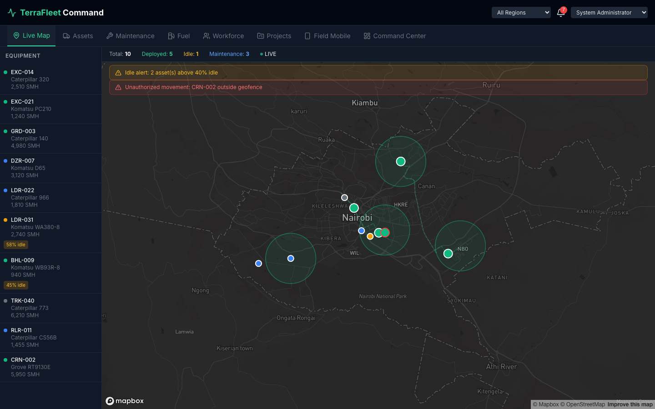Select EXC-021 Komatsu PC210 row

[x=50, y=109]
